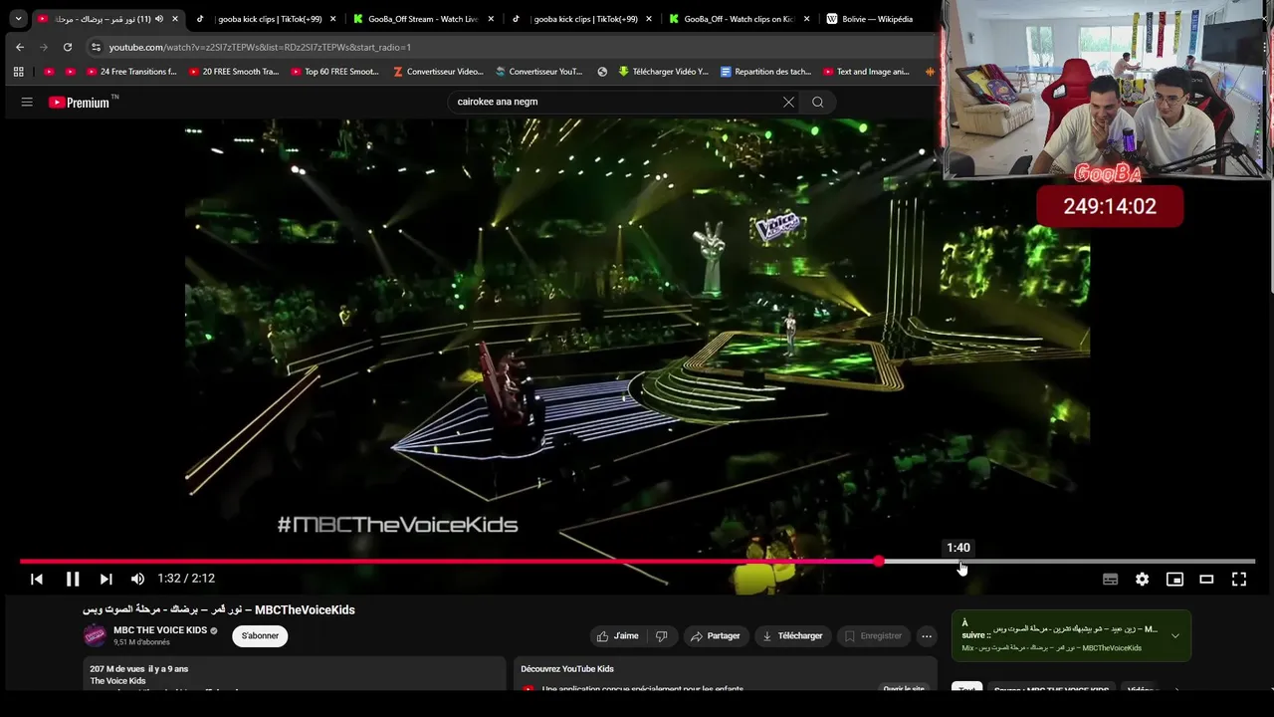Open 'Top 60 FREE Smoot...' bookmark

coord(334,72)
